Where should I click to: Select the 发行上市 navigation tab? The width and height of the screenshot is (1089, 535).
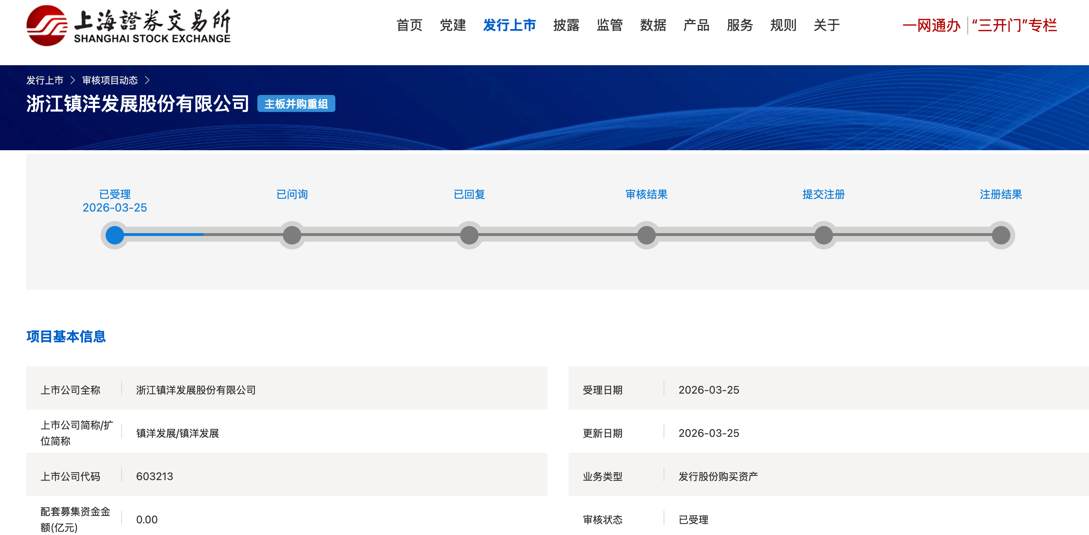click(x=509, y=26)
